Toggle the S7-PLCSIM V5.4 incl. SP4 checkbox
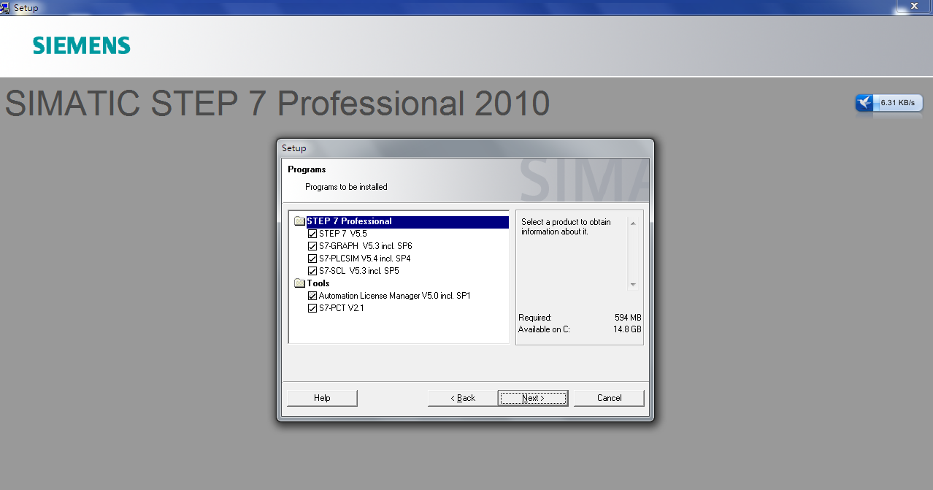This screenshot has height=490, width=933. (x=312, y=259)
